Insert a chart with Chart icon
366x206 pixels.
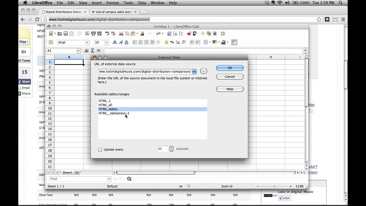tap(189, 33)
